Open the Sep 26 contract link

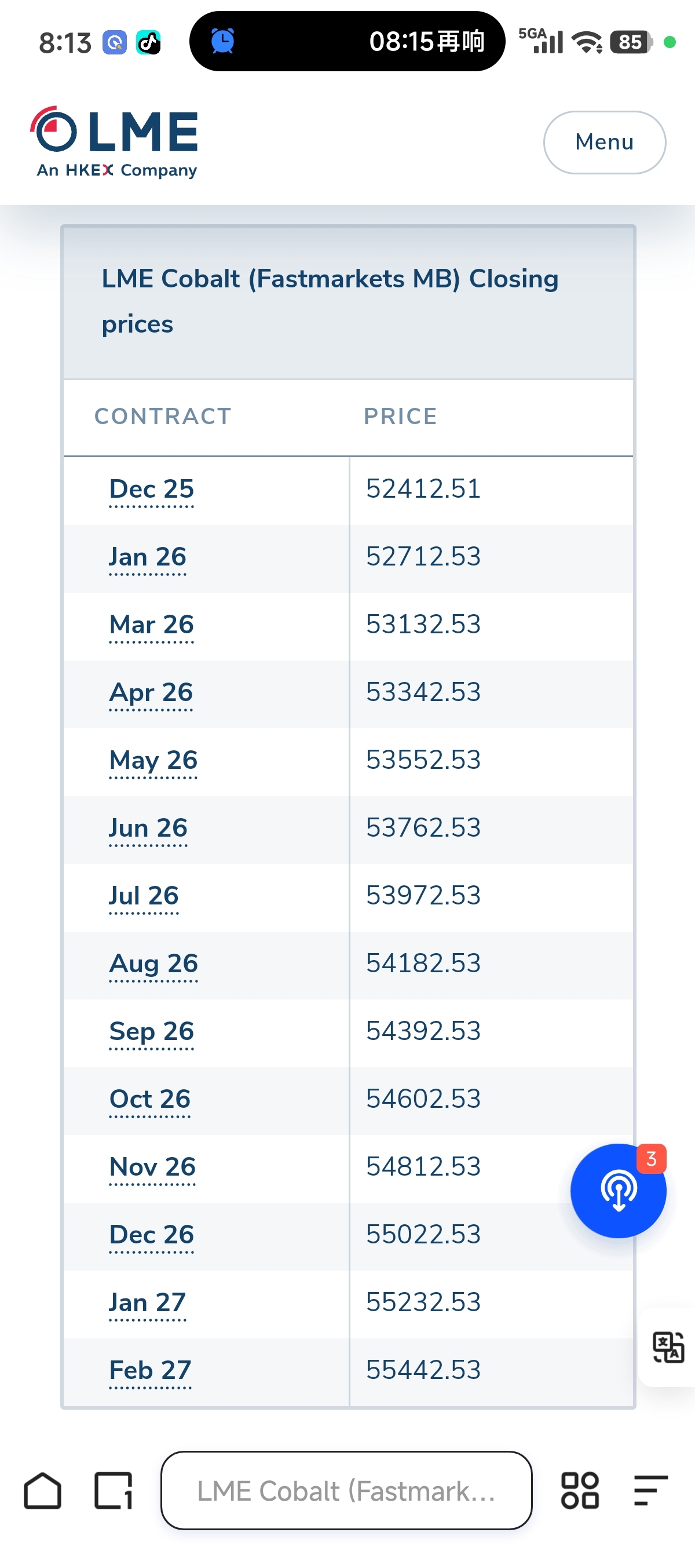(x=151, y=1032)
